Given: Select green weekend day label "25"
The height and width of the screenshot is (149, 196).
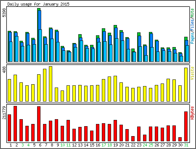Looking at the screenshot, I should pyautogui.click(x=151, y=145).
